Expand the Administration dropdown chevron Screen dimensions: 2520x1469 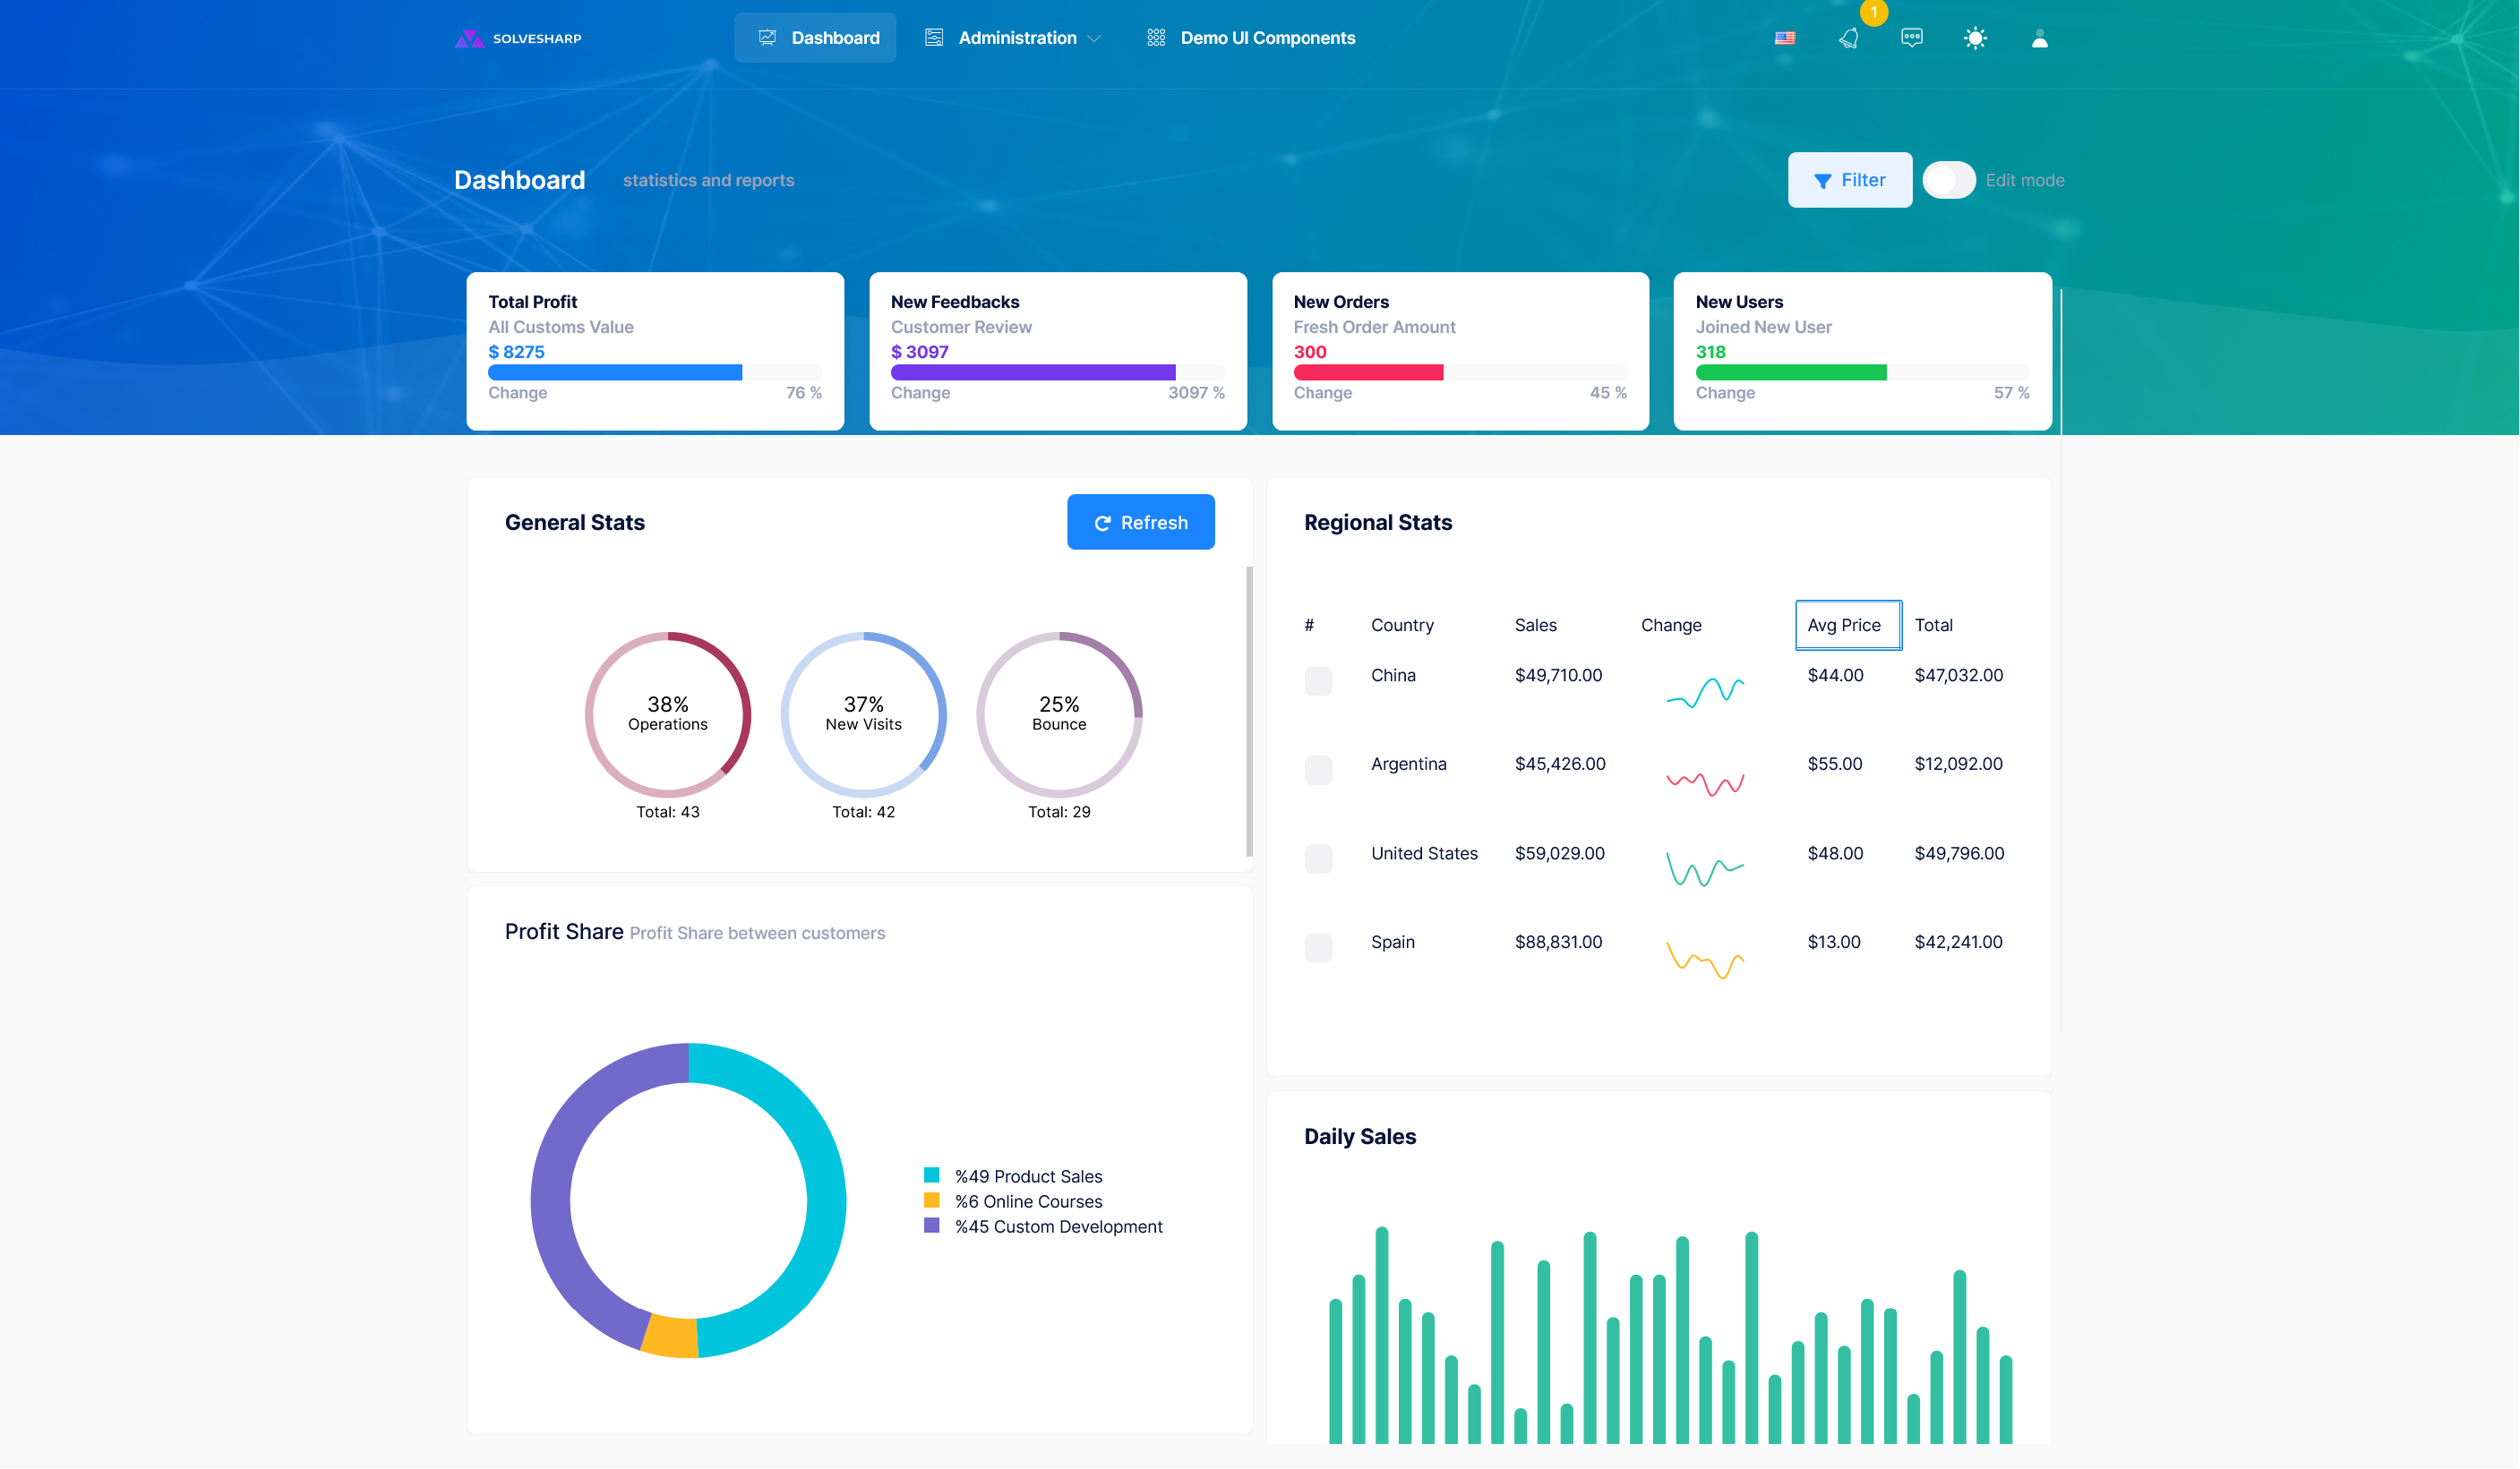[x=1094, y=38]
